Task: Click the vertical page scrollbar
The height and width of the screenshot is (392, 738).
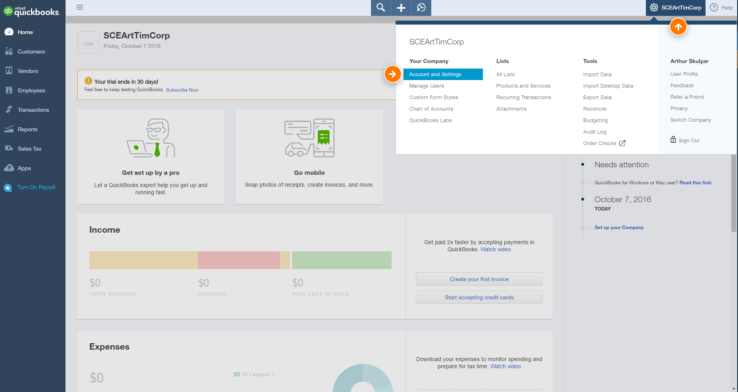Action: (x=734, y=193)
